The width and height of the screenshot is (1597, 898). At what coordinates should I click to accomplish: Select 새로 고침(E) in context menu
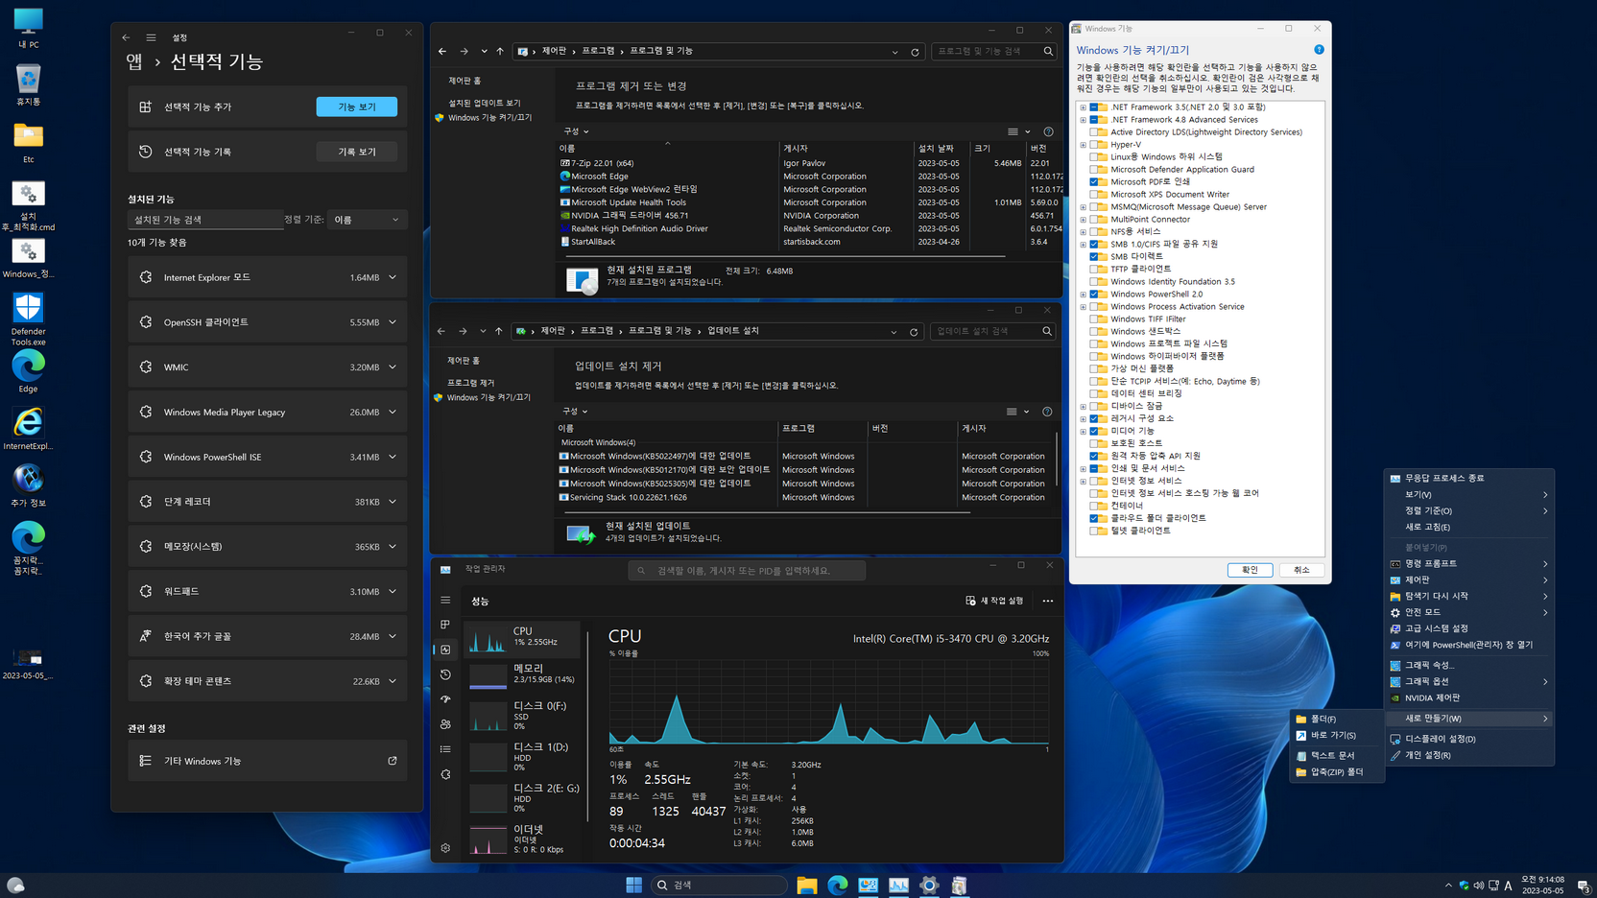[1468, 527]
